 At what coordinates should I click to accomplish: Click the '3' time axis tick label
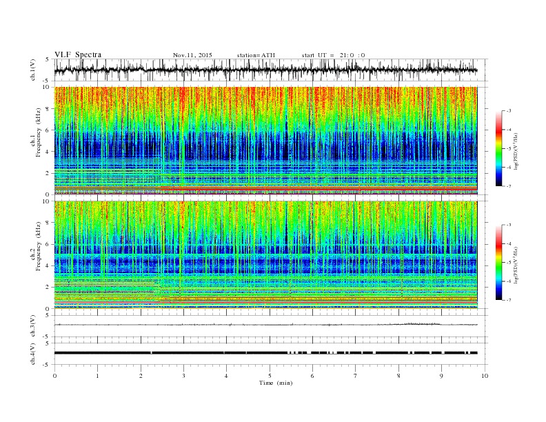[x=183, y=376]
